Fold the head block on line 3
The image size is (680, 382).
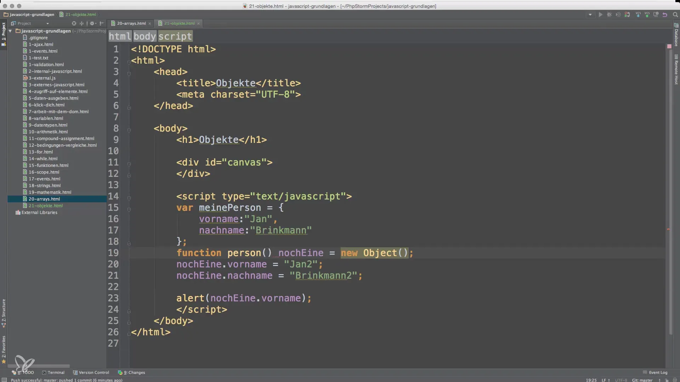tap(129, 74)
